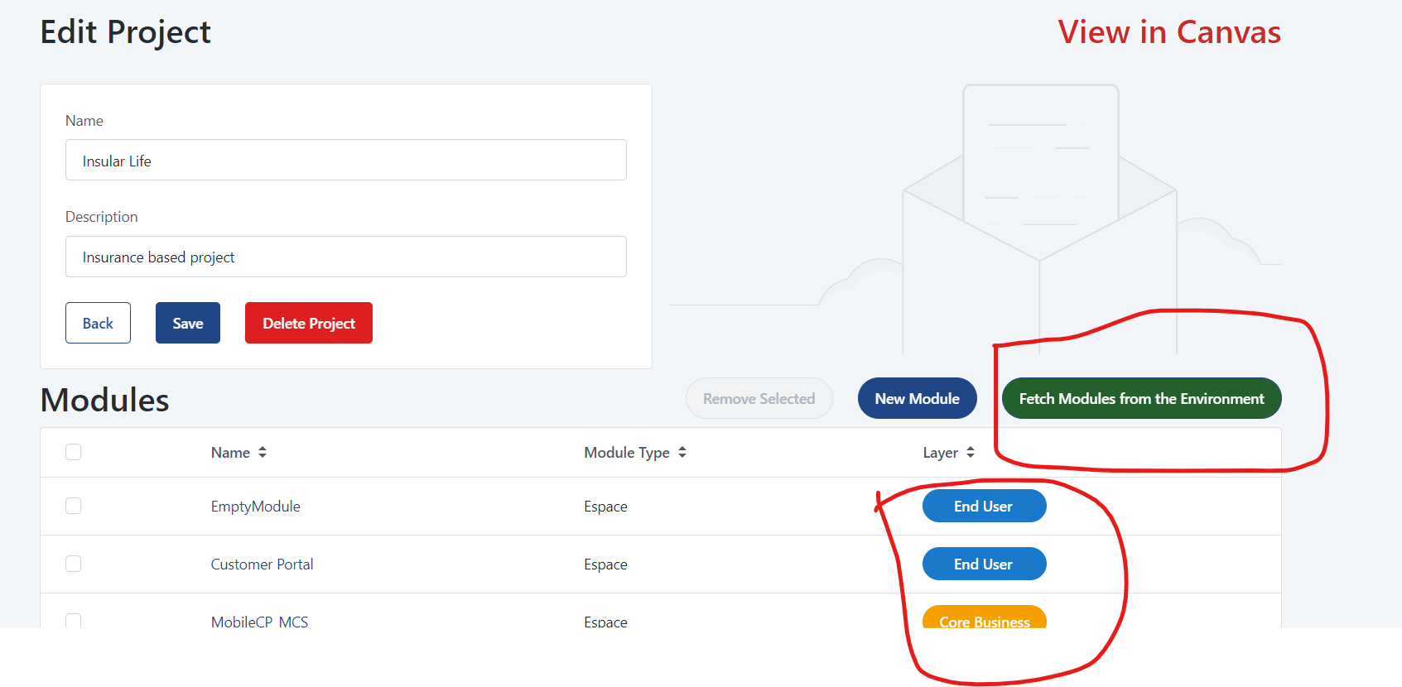Image resolution: width=1402 pixels, height=687 pixels.
Task: Create a New Module
Action: point(917,399)
